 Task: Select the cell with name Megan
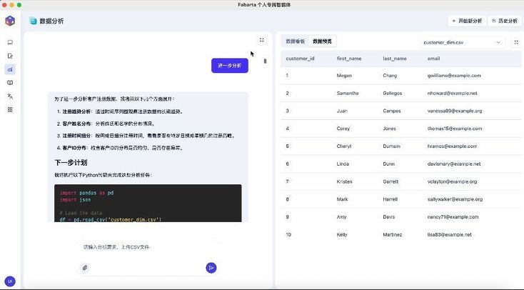pos(344,76)
